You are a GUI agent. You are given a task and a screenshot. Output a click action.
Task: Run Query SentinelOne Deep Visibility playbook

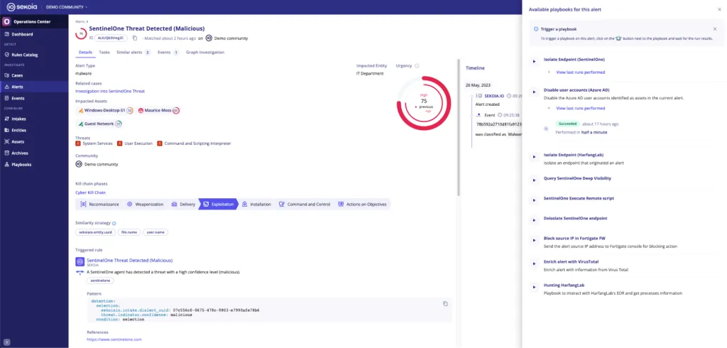coord(534,180)
